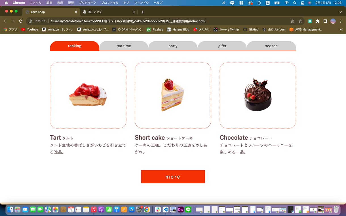Open the GitHub bookmark
This screenshot has width=346, height=216.
click(251, 29)
